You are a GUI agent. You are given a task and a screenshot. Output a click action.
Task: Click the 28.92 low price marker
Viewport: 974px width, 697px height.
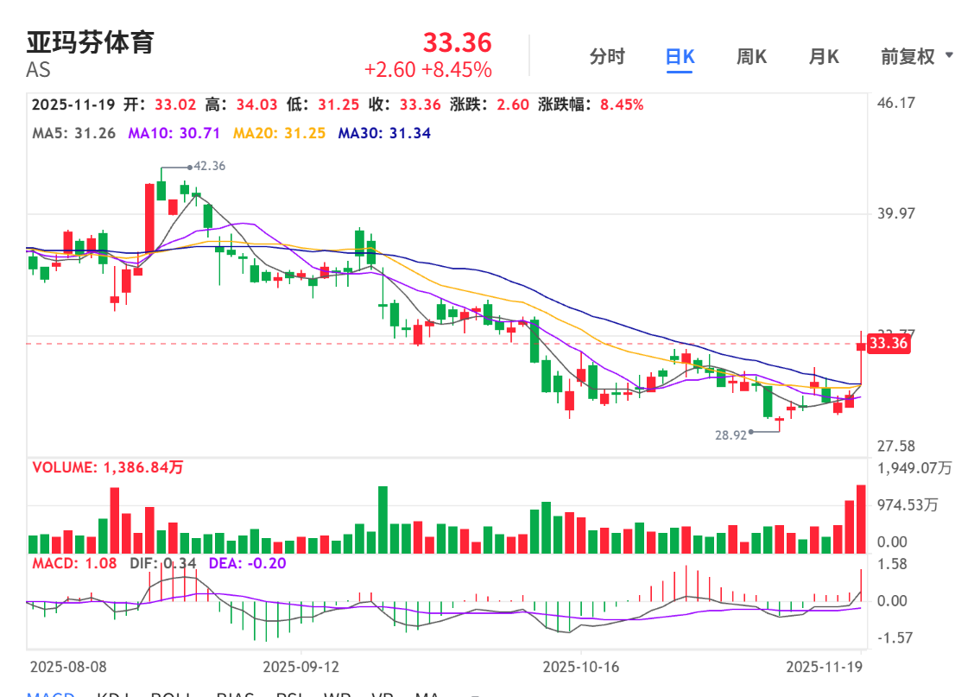click(x=730, y=436)
